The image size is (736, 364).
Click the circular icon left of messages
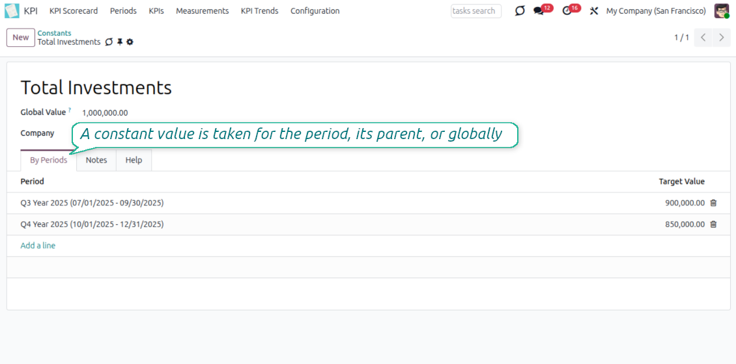(519, 11)
